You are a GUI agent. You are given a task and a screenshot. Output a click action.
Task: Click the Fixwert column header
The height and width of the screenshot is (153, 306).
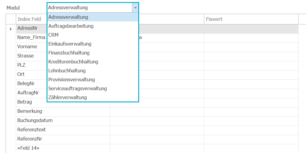[251, 19]
